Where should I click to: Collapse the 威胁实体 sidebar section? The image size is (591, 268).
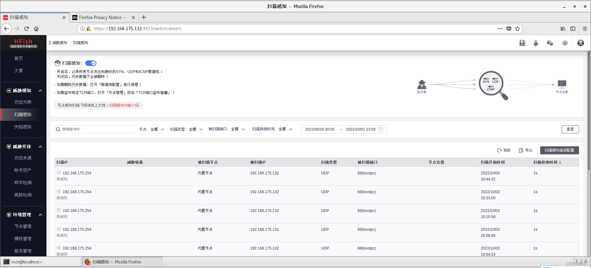click(40, 147)
